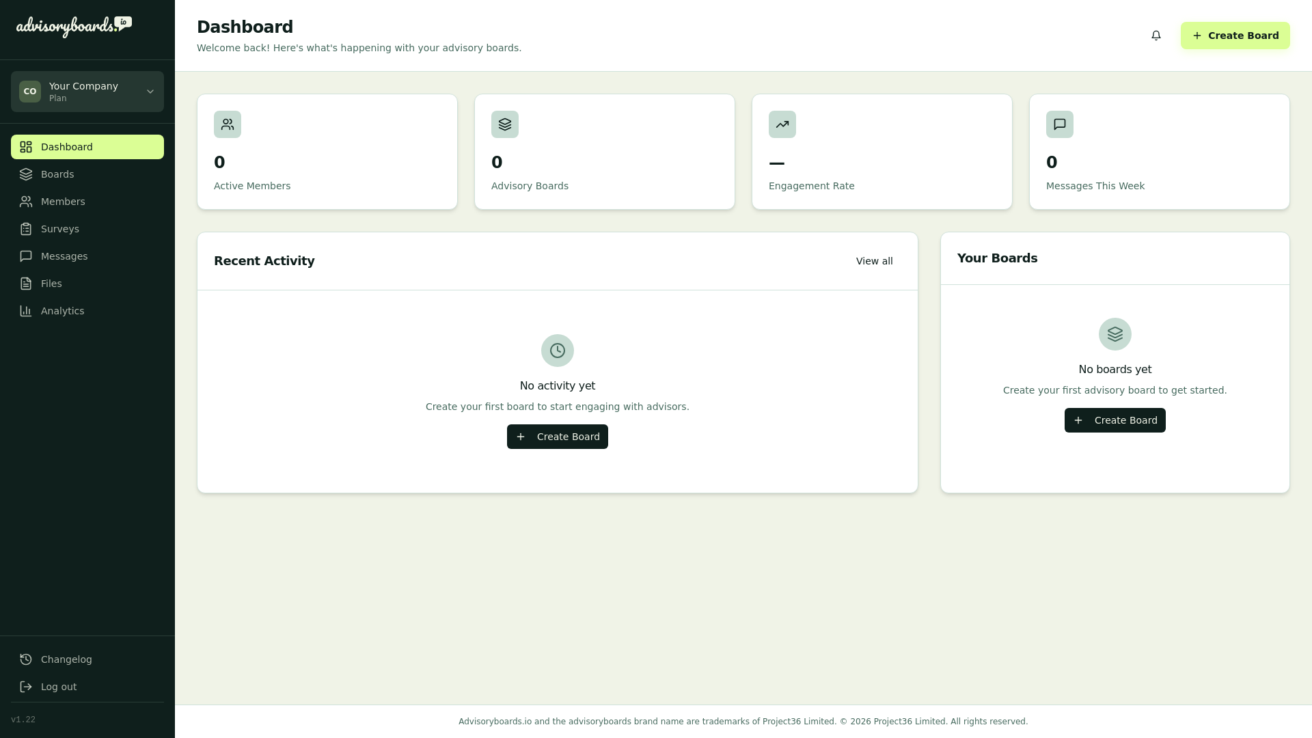The height and width of the screenshot is (738, 1312).
Task: Click Create Board in Recent Activity
Action: (x=558, y=437)
